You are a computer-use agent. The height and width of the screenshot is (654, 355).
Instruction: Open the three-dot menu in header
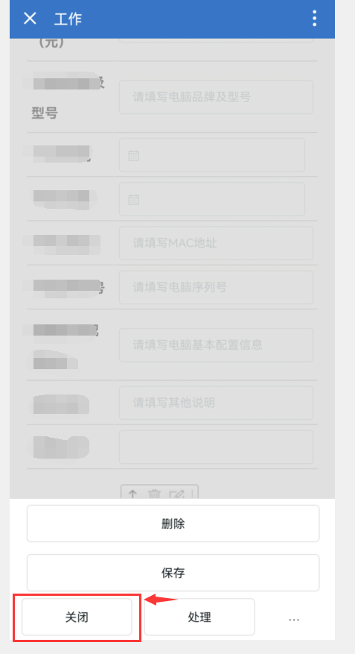pyautogui.click(x=314, y=19)
